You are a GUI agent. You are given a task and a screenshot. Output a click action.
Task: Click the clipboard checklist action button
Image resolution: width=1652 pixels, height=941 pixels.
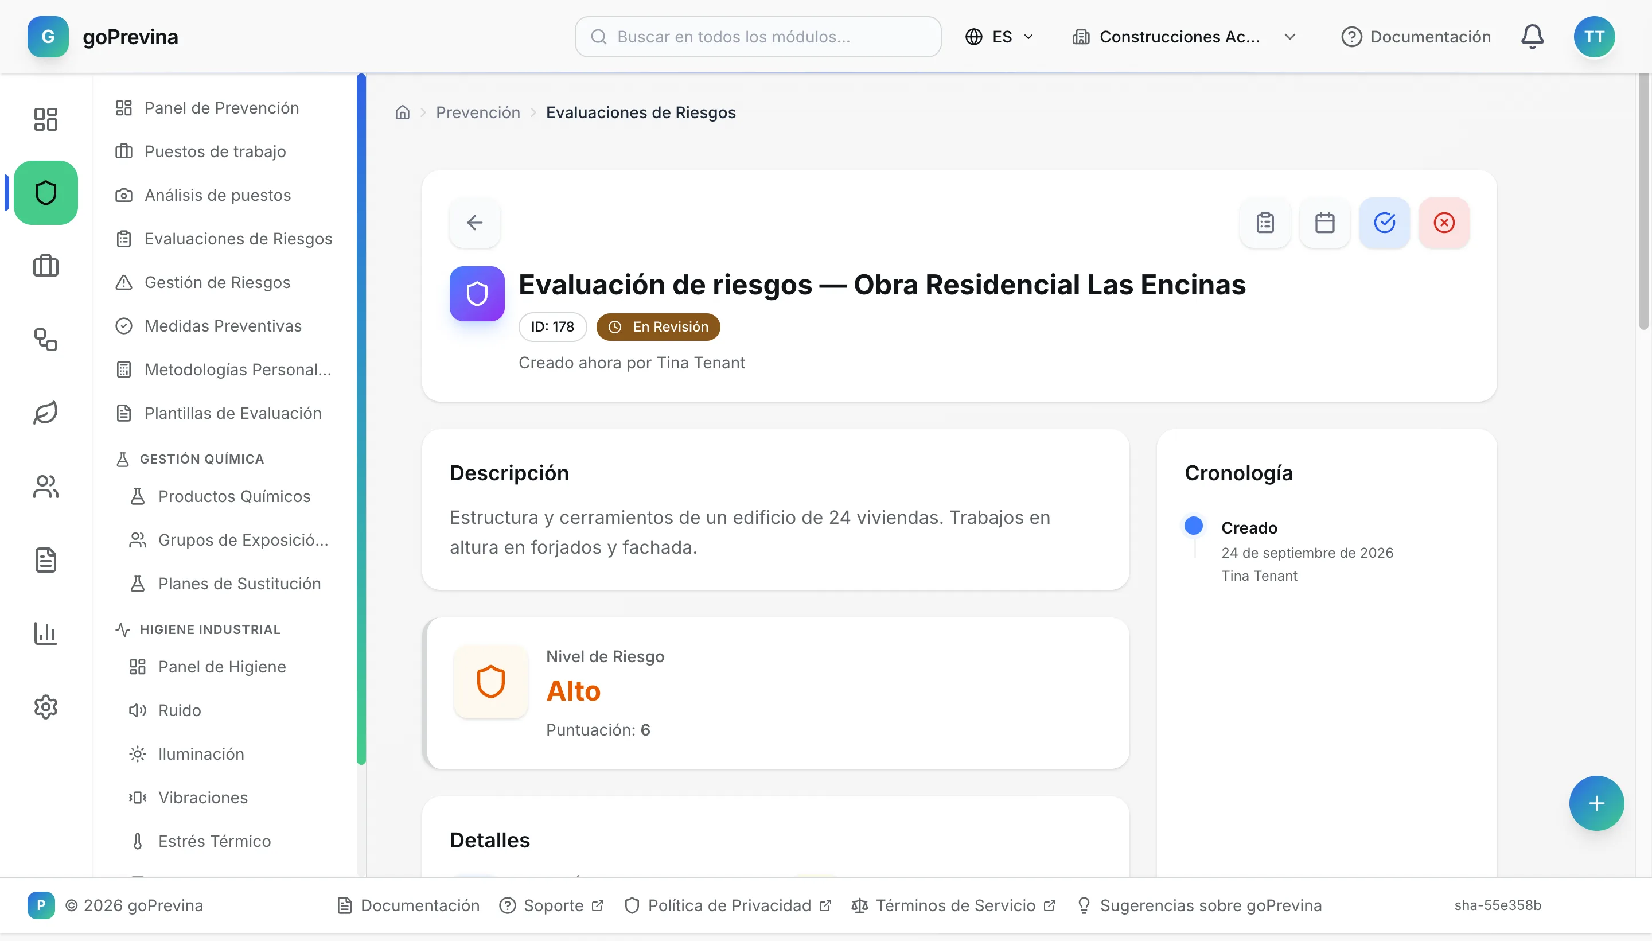pyautogui.click(x=1265, y=222)
